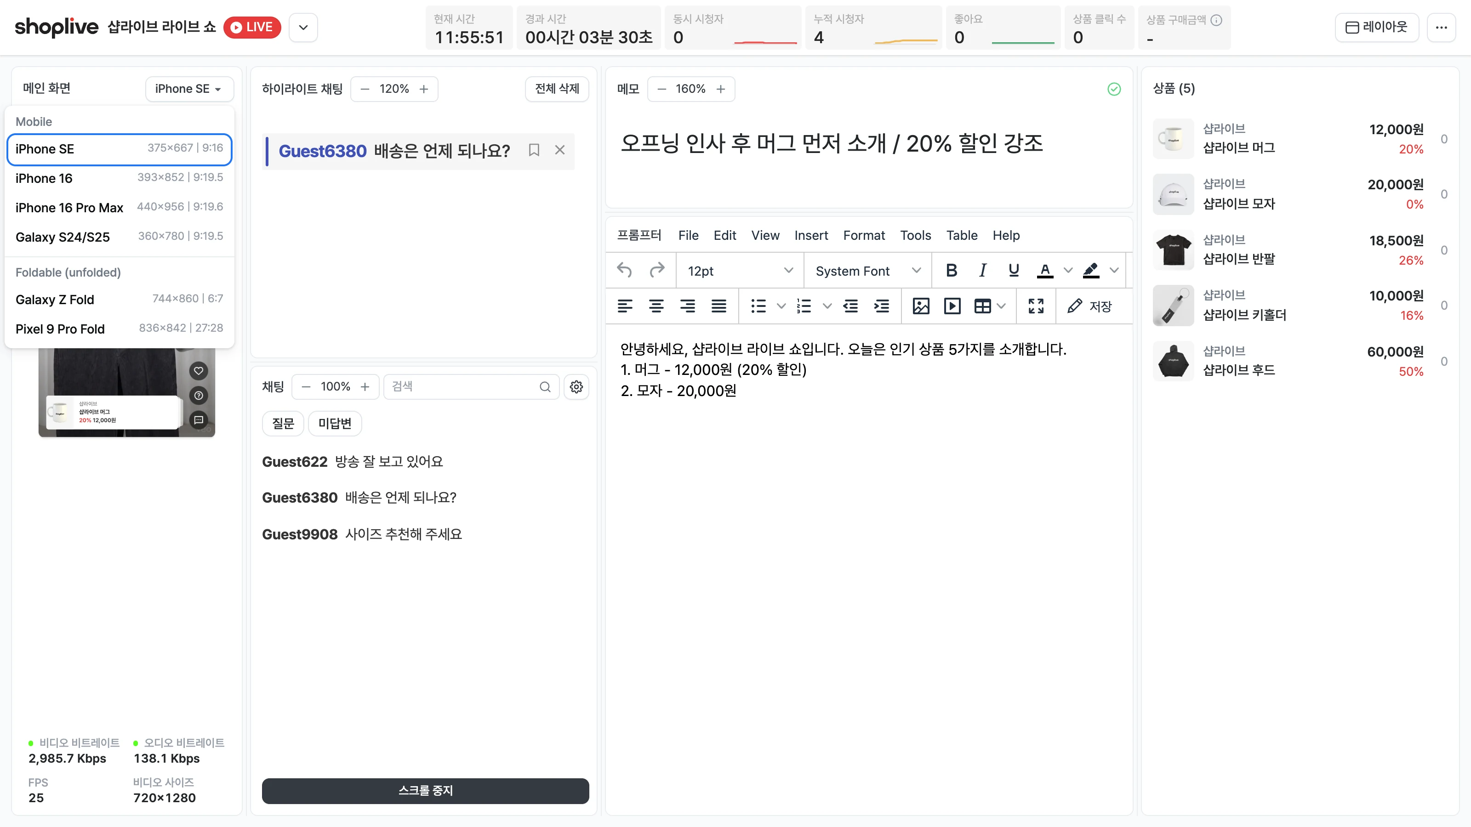Viewport: 1471px width, 827px height.
Task: Increase indent in prompter editor
Action: pos(882,306)
